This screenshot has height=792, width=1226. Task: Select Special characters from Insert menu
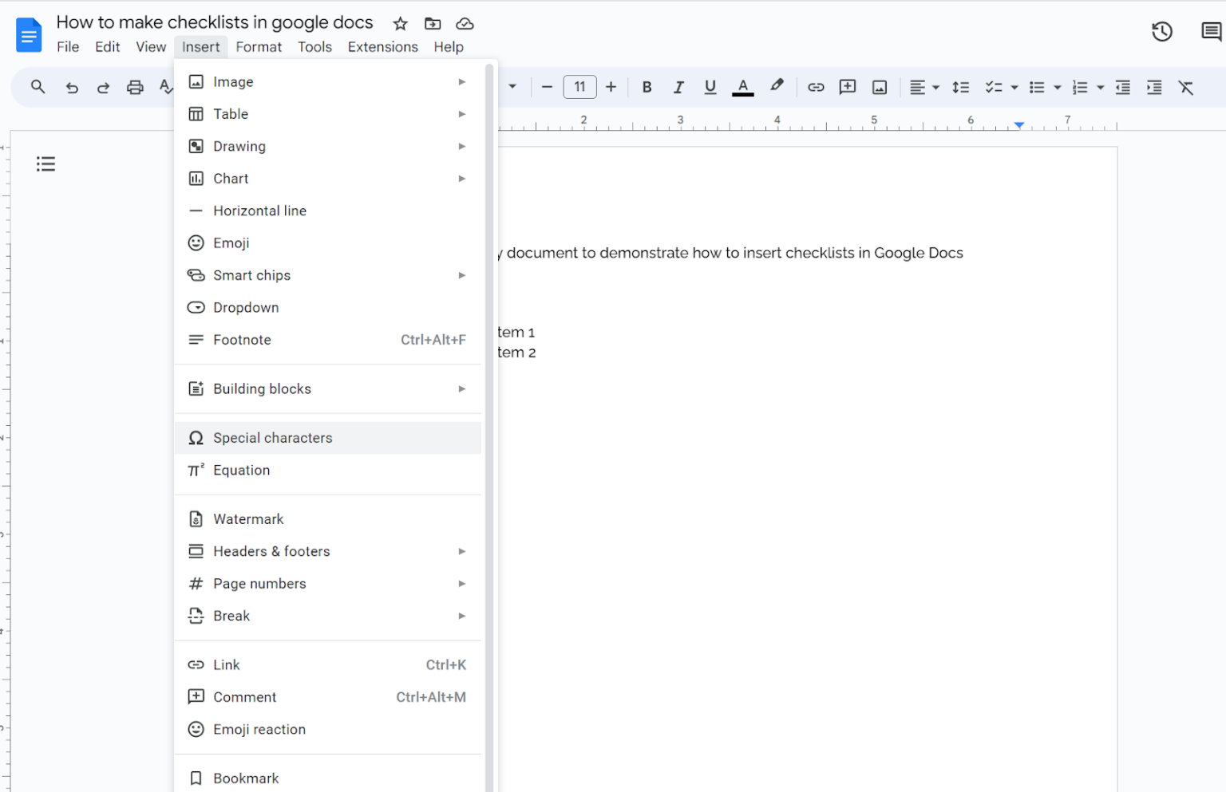pyautogui.click(x=272, y=438)
